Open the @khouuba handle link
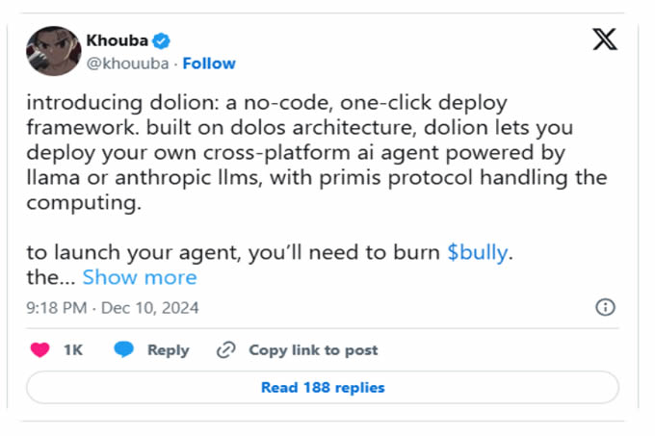The height and width of the screenshot is (436, 655). click(x=127, y=64)
